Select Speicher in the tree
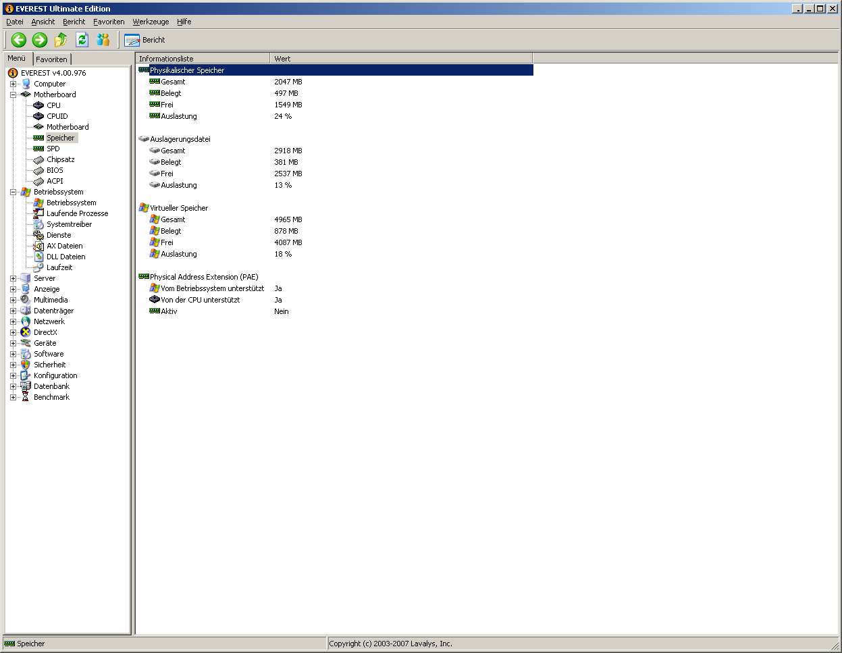Viewport: 842px width, 653px height. coord(61,138)
